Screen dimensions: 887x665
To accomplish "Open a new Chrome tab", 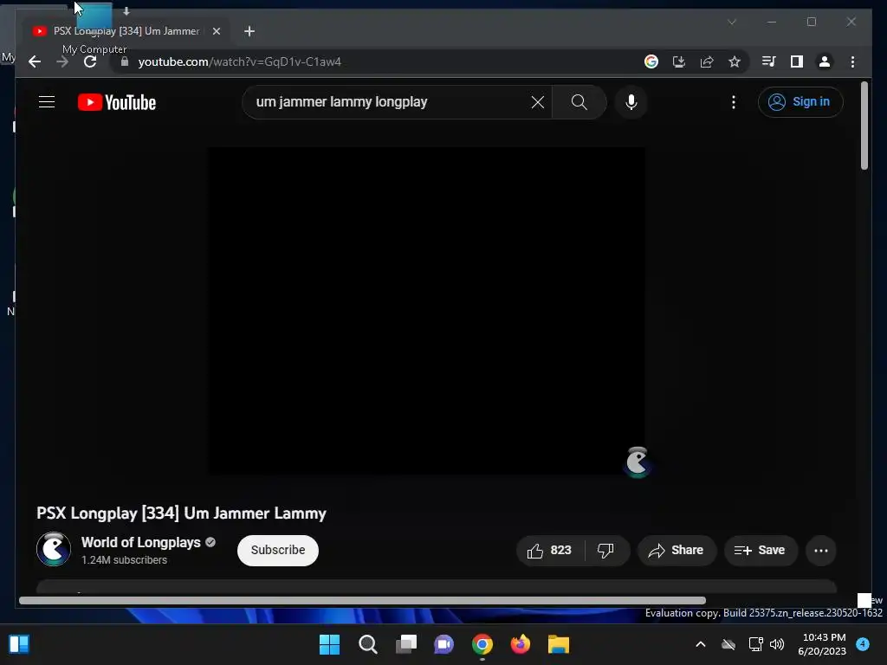I will (x=249, y=31).
